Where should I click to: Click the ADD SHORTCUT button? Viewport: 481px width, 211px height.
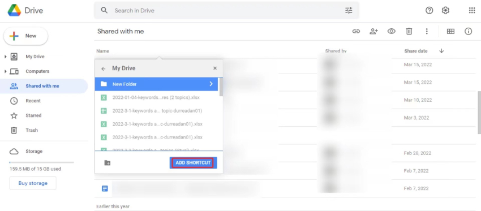click(194, 163)
